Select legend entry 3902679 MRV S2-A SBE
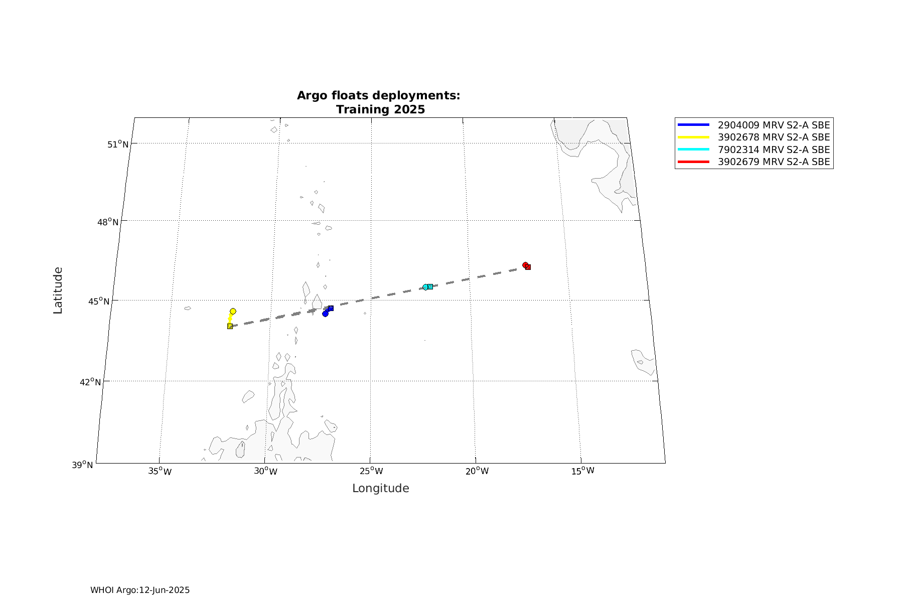The height and width of the screenshot is (602, 903). 774,162
